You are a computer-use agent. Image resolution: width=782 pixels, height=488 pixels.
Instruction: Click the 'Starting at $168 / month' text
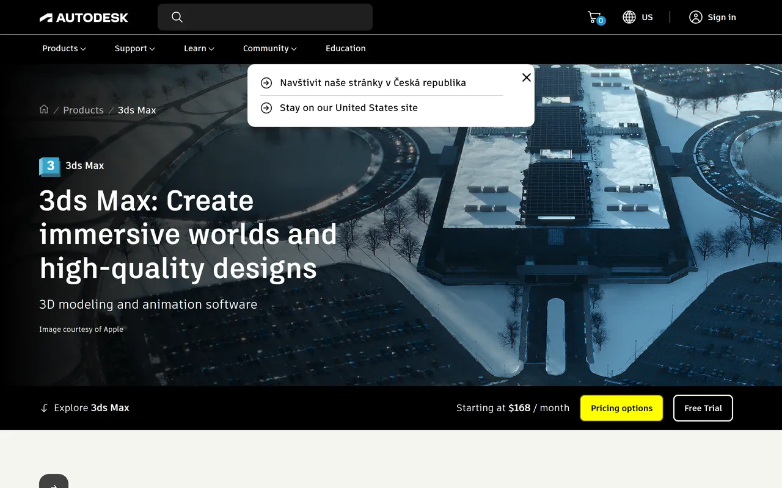tap(513, 408)
